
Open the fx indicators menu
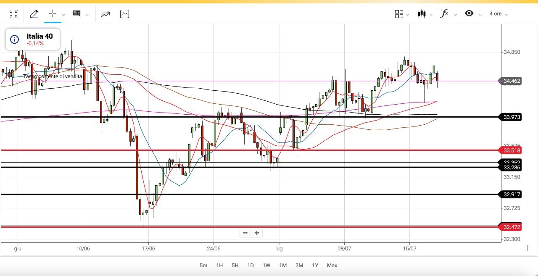click(x=444, y=13)
